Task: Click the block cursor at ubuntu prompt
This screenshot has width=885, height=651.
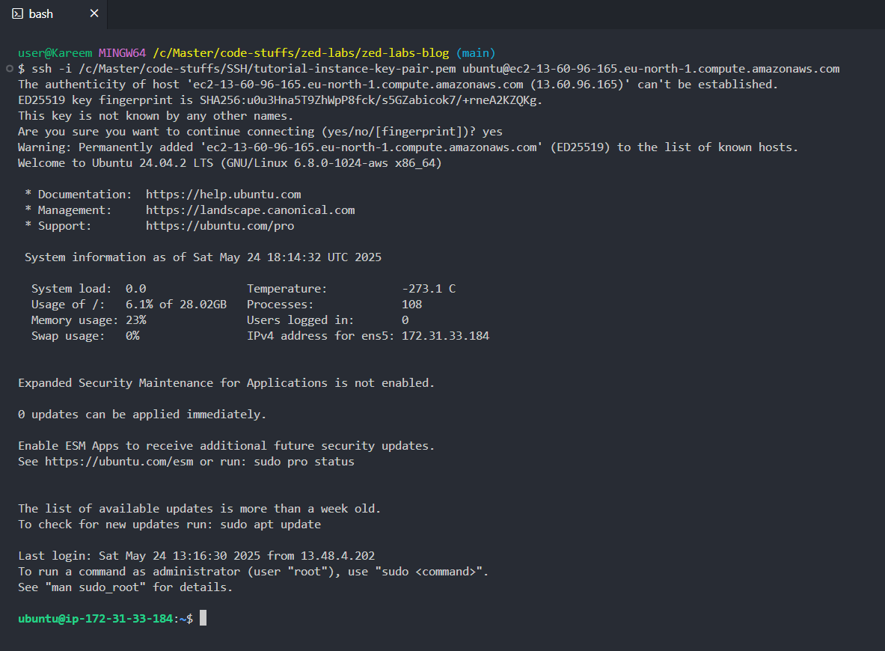Action: (x=203, y=617)
